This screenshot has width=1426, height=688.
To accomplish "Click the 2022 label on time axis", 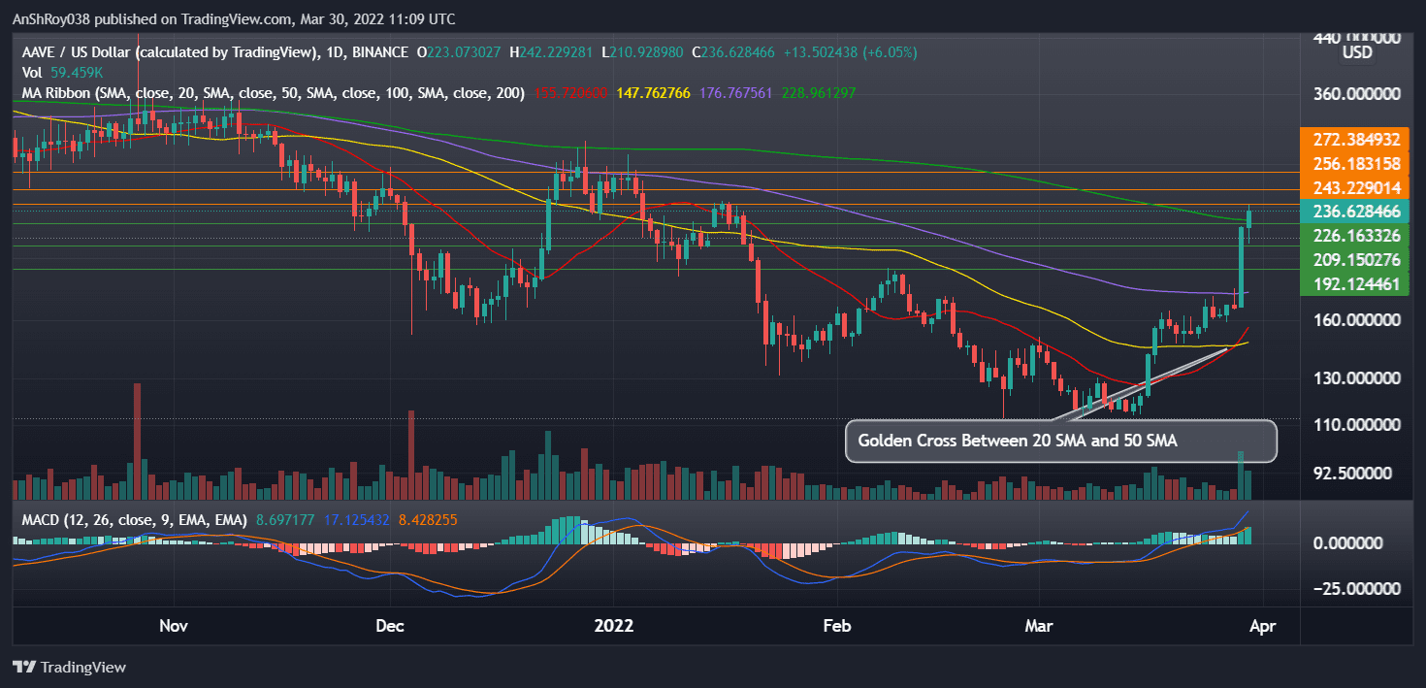I will coord(614,626).
